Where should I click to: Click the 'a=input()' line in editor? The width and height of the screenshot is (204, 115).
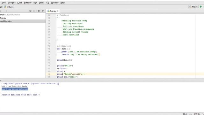point(62,68)
